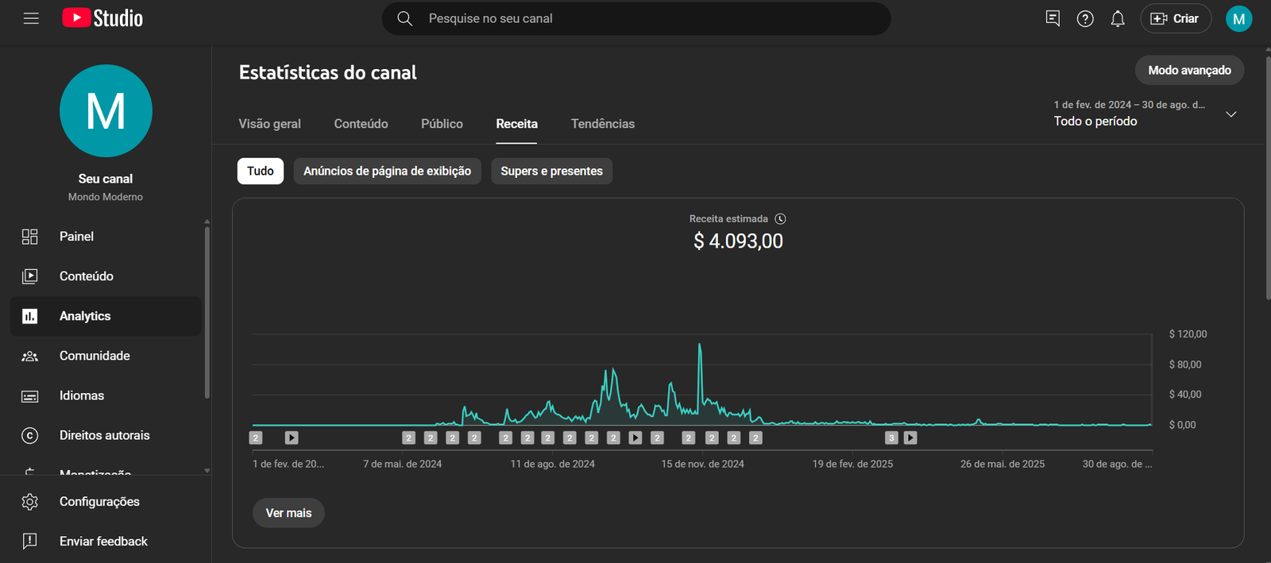Select Anúncios de página de exibição chip

point(387,172)
